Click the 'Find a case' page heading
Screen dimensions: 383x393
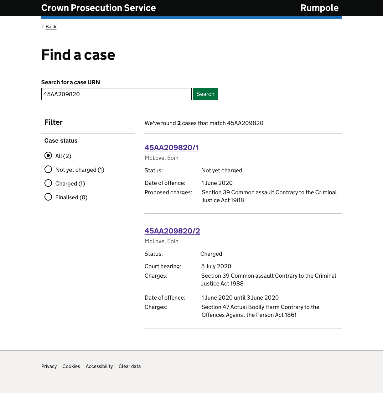(x=78, y=55)
